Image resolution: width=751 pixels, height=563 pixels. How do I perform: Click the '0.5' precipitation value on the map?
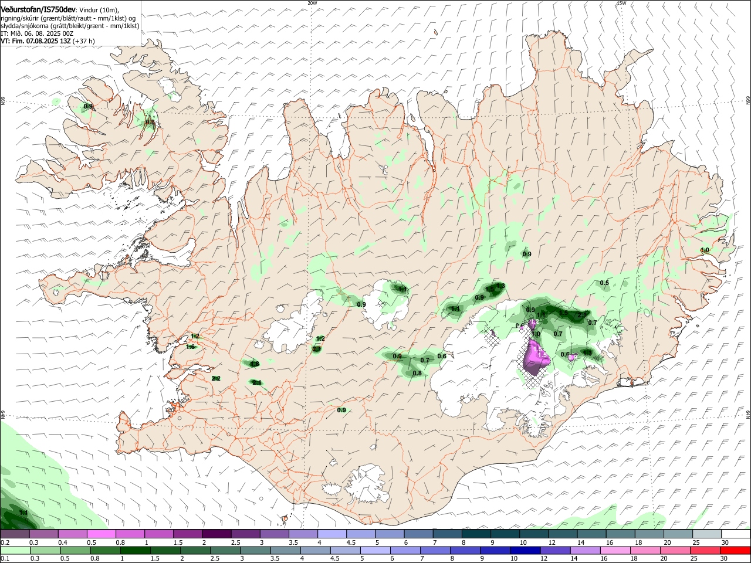tap(604, 283)
